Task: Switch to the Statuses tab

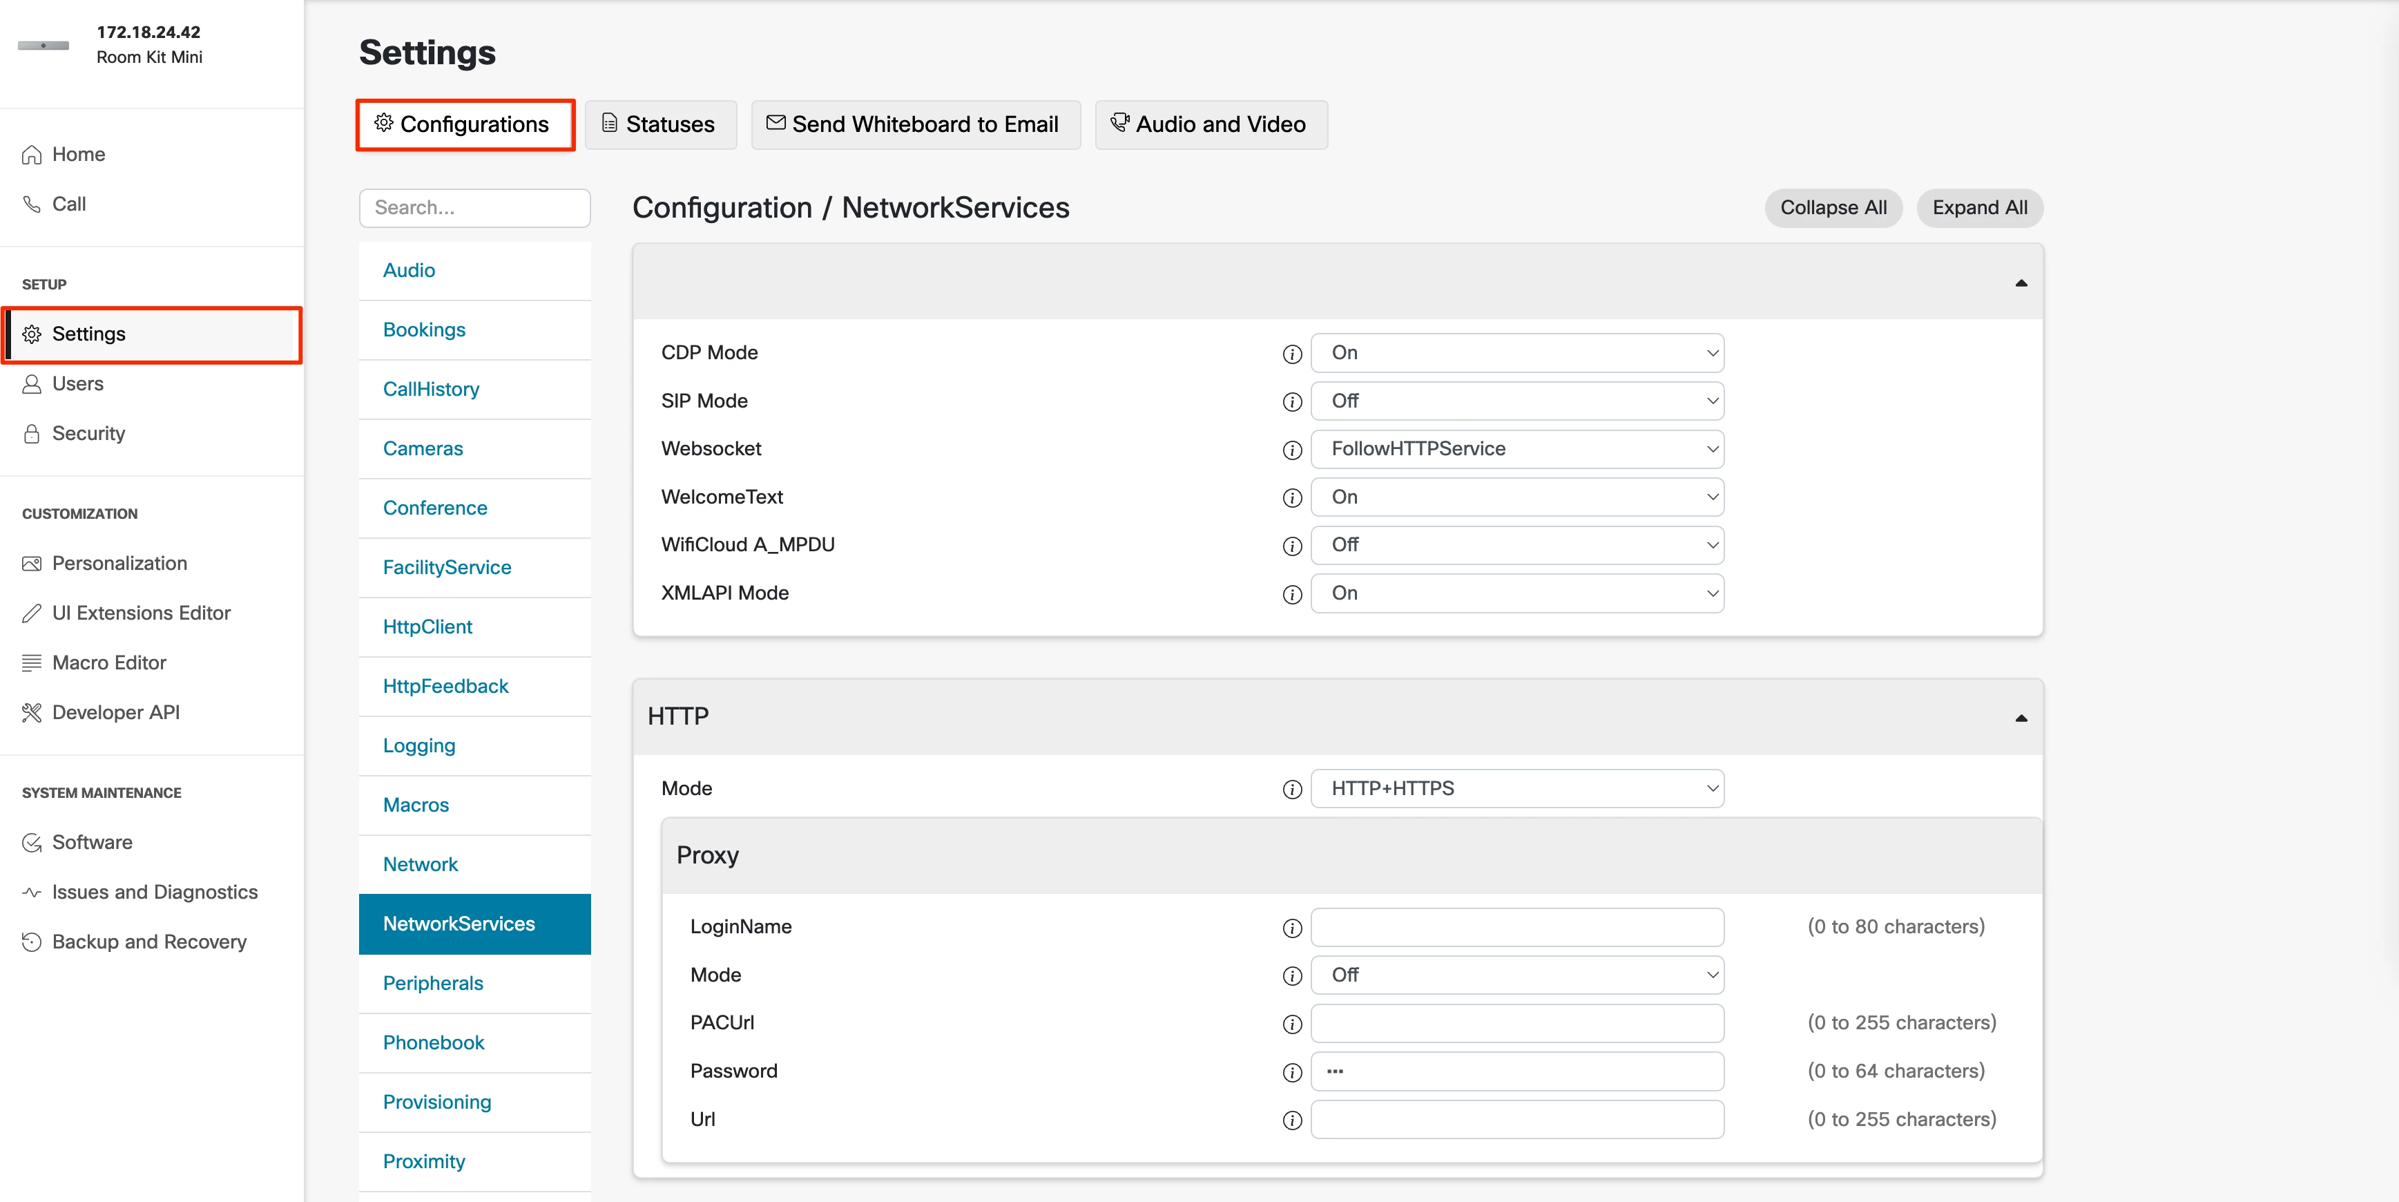Action: click(659, 125)
